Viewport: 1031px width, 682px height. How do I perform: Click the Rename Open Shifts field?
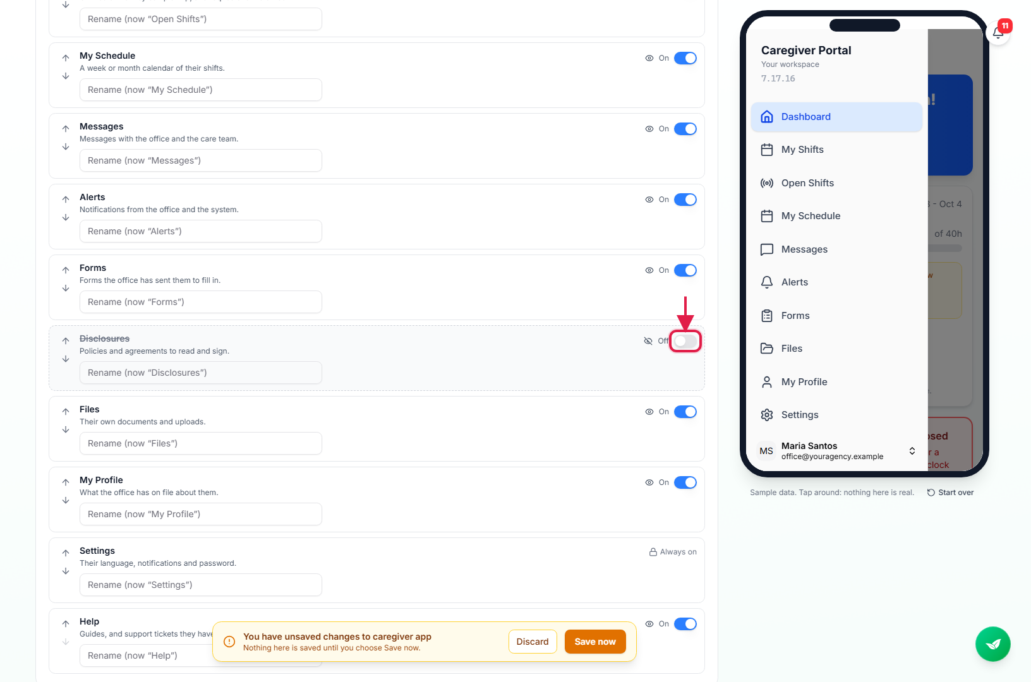point(201,19)
